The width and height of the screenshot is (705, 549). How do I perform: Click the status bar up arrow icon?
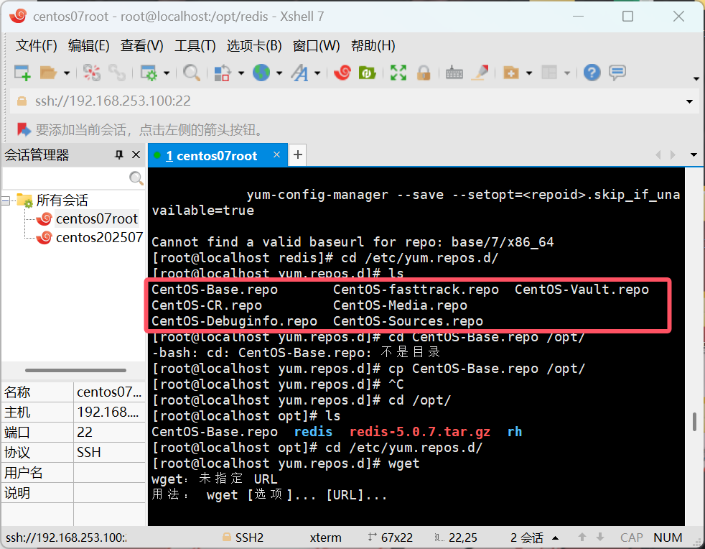582,538
